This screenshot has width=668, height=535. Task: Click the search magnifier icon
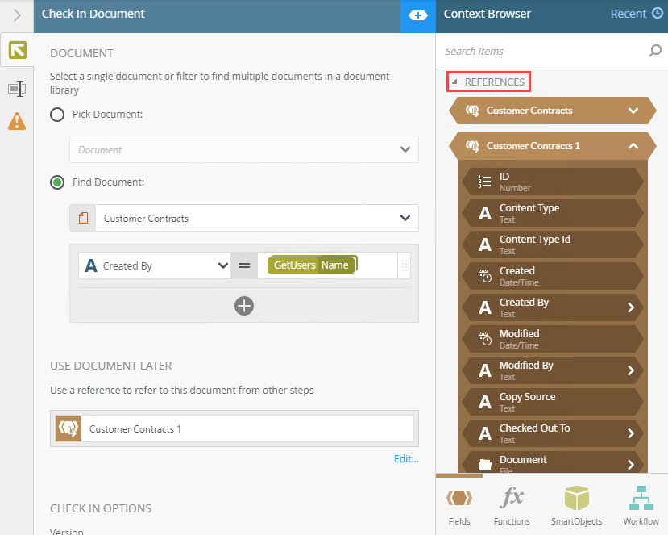tap(655, 51)
